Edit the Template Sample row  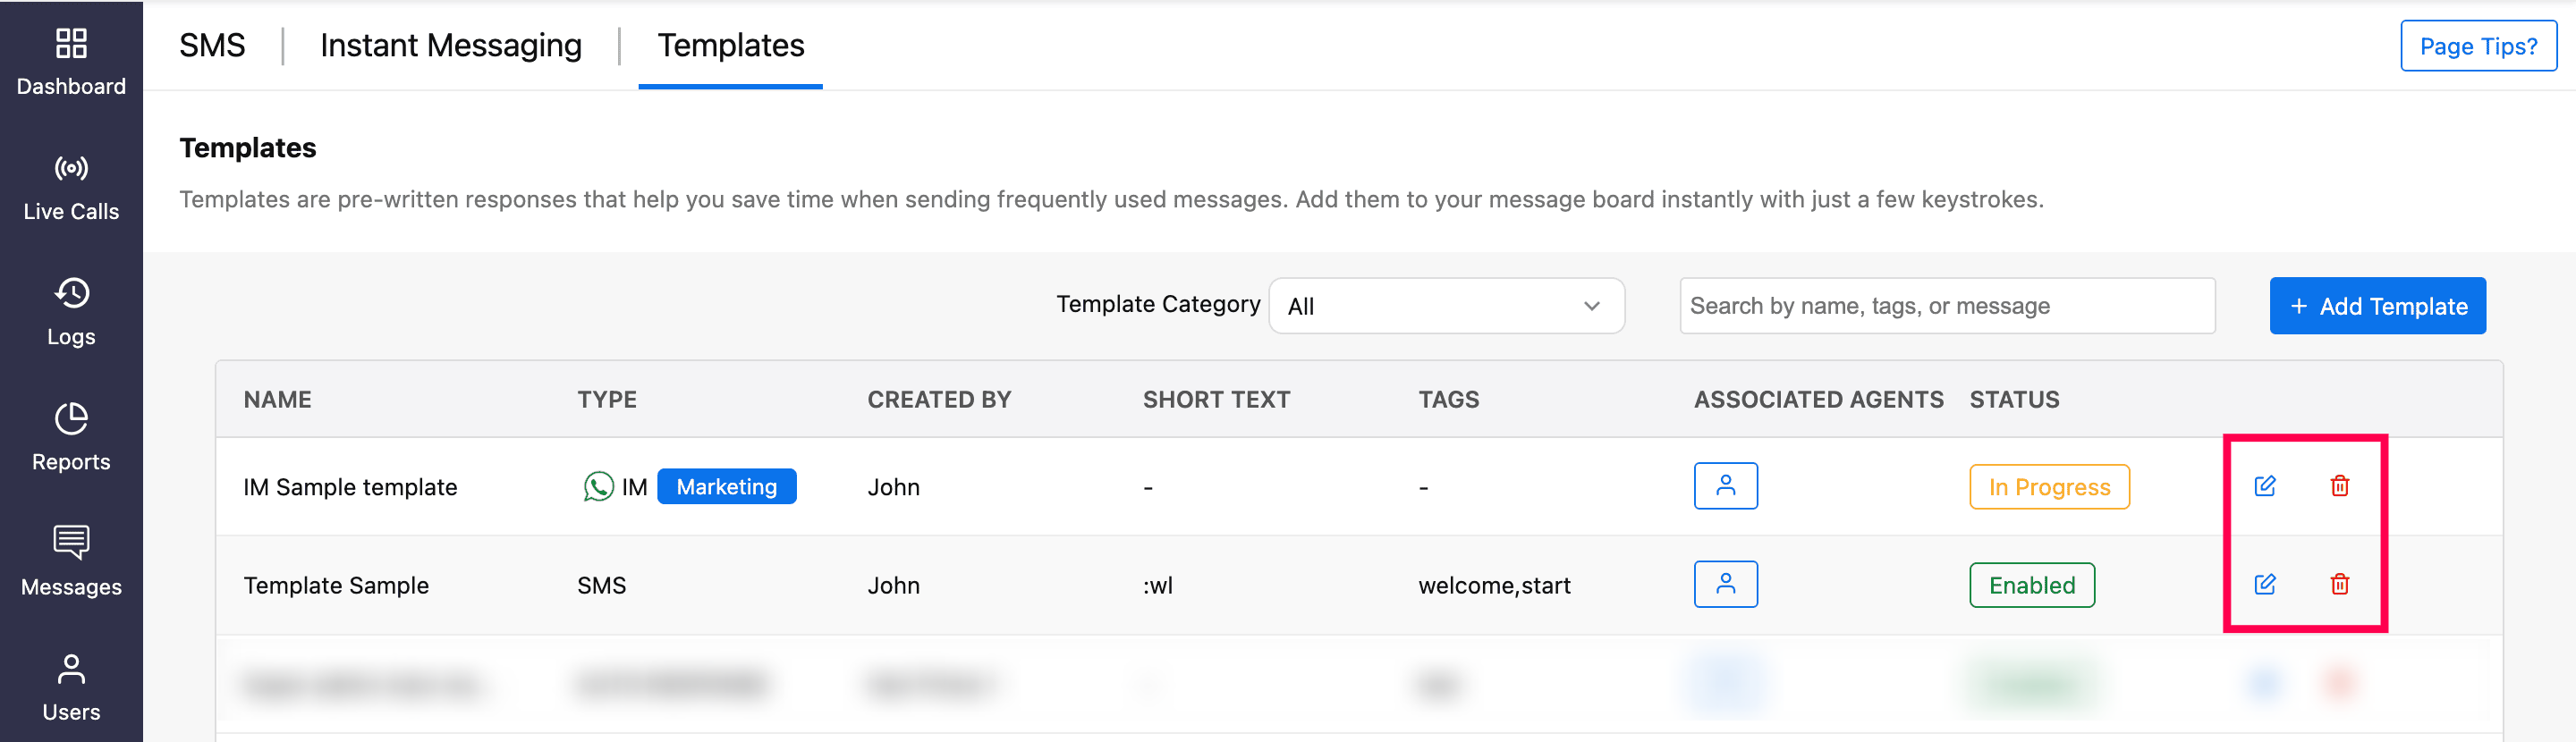pos(2264,584)
